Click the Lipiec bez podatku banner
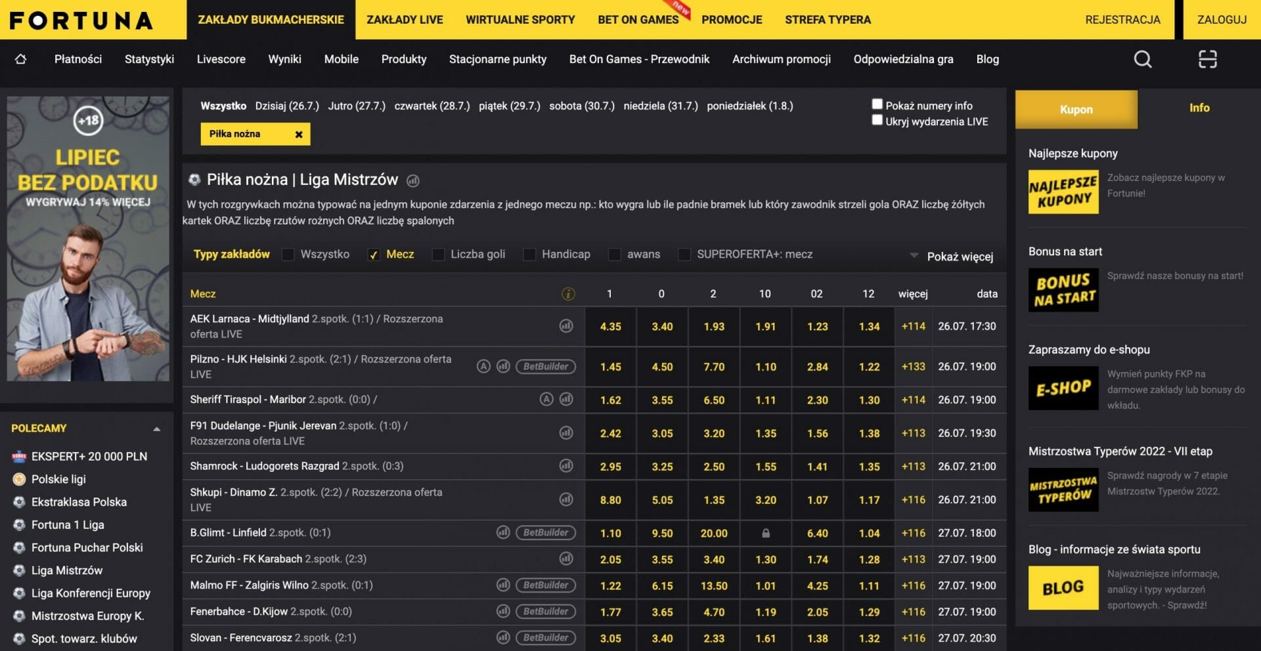Image resolution: width=1261 pixels, height=651 pixels. (x=88, y=238)
